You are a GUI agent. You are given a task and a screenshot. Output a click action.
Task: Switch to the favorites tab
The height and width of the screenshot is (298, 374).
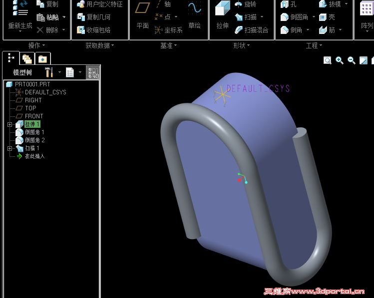(43, 58)
